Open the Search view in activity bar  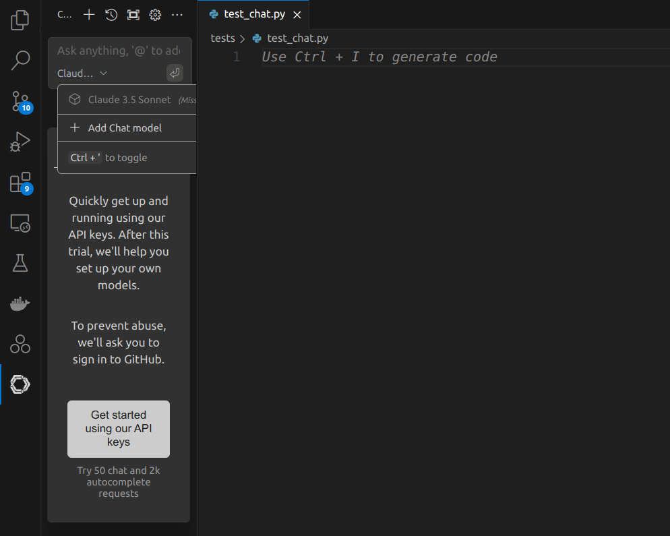tap(20, 60)
